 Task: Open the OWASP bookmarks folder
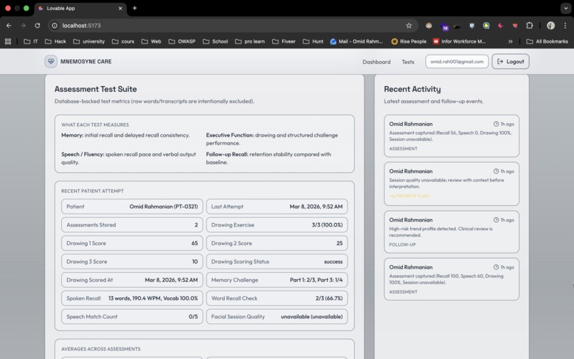click(182, 41)
